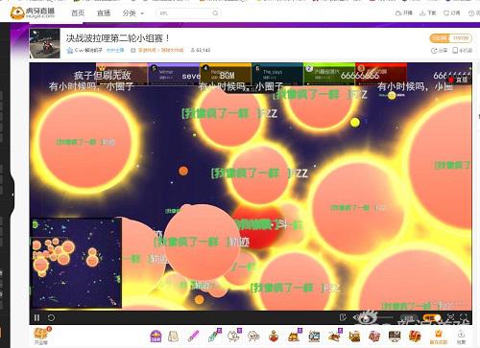480x348 pixels.
Task: Click the 分享 share icon
Action: pos(439,51)
